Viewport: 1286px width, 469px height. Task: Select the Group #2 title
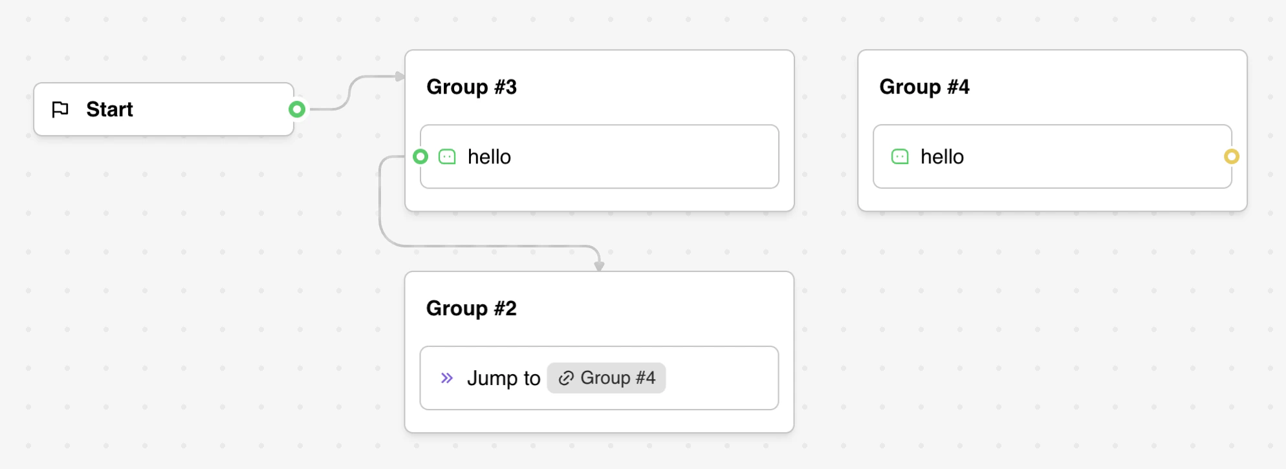[471, 308]
